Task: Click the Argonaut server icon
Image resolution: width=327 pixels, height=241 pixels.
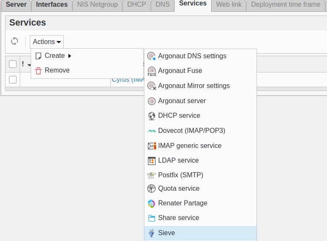Action: tap(152, 101)
